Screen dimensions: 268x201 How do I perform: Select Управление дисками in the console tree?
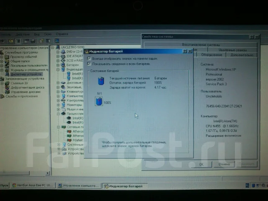(x=26, y=92)
